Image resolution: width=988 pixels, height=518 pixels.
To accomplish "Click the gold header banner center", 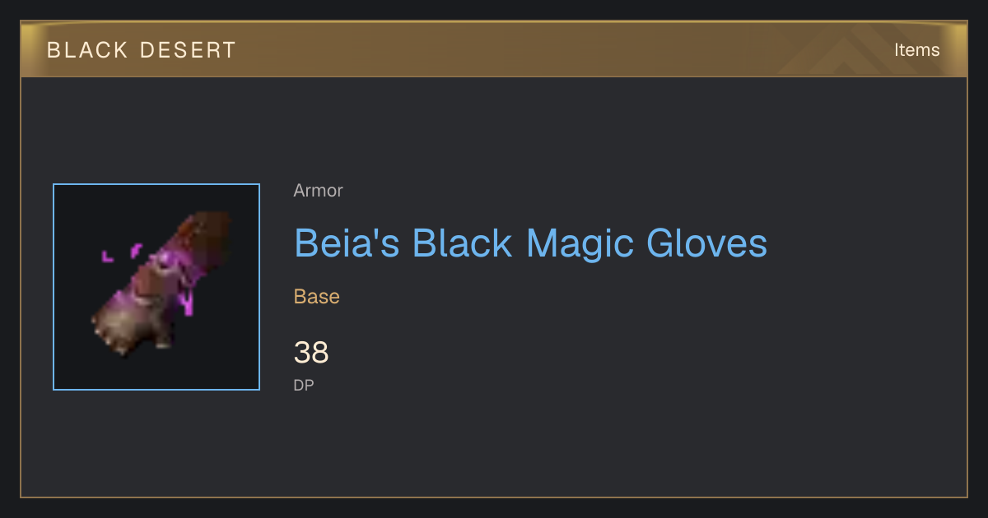I will coord(494,49).
